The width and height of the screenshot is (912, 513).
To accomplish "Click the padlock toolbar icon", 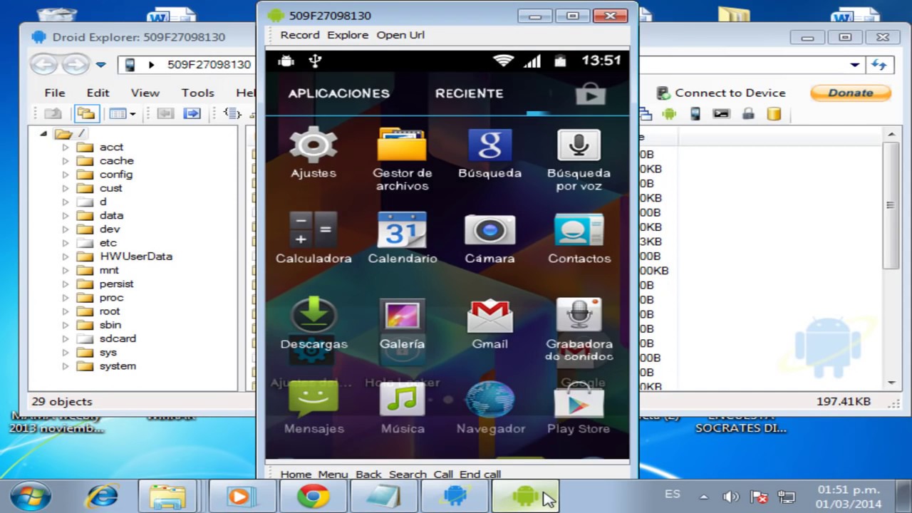I will click(748, 113).
